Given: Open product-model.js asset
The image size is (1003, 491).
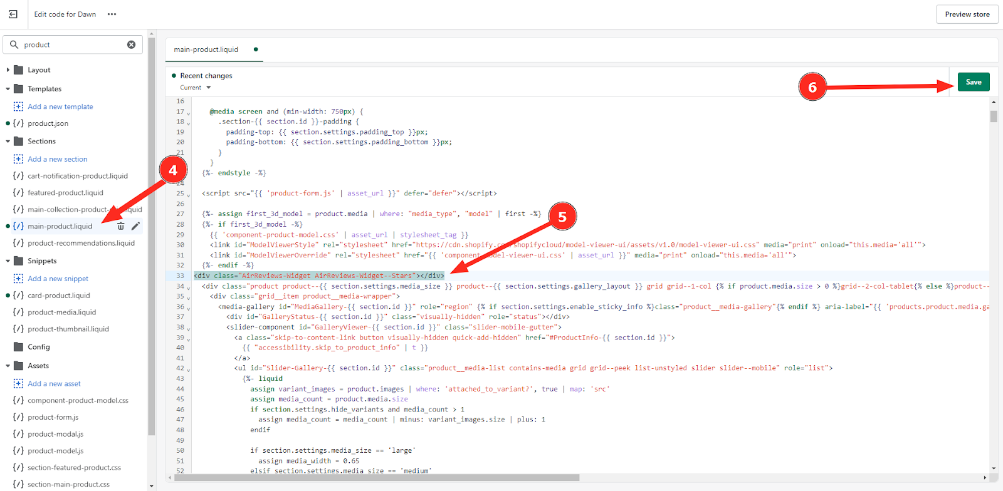Looking at the screenshot, I should [x=55, y=451].
